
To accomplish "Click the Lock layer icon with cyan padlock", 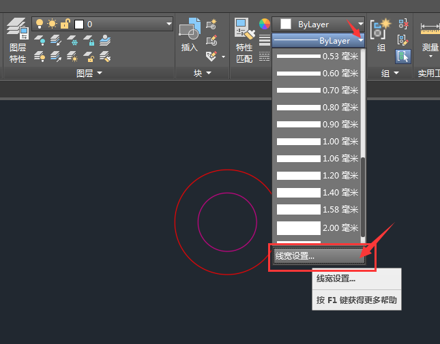I will (x=89, y=40).
